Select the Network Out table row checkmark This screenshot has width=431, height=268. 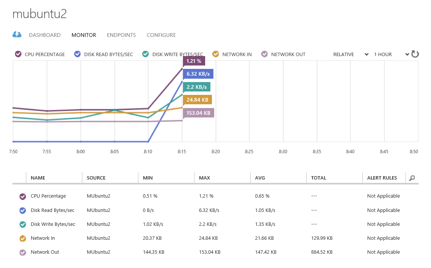(23, 252)
